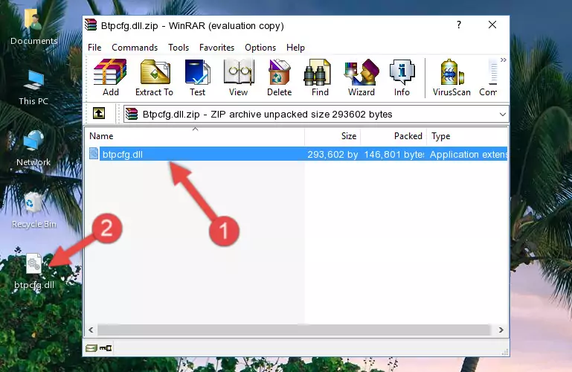Sort by the Type column header
This screenshot has width=572, height=372.
[467, 136]
